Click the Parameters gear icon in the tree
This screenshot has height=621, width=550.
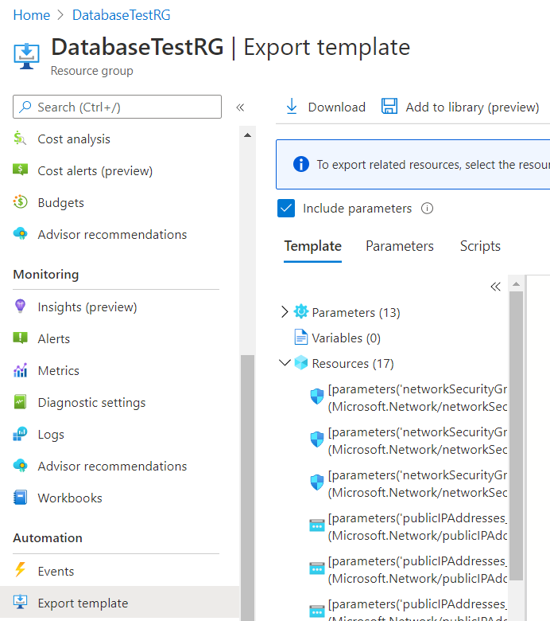pyautogui.click(x=301, y=311)
